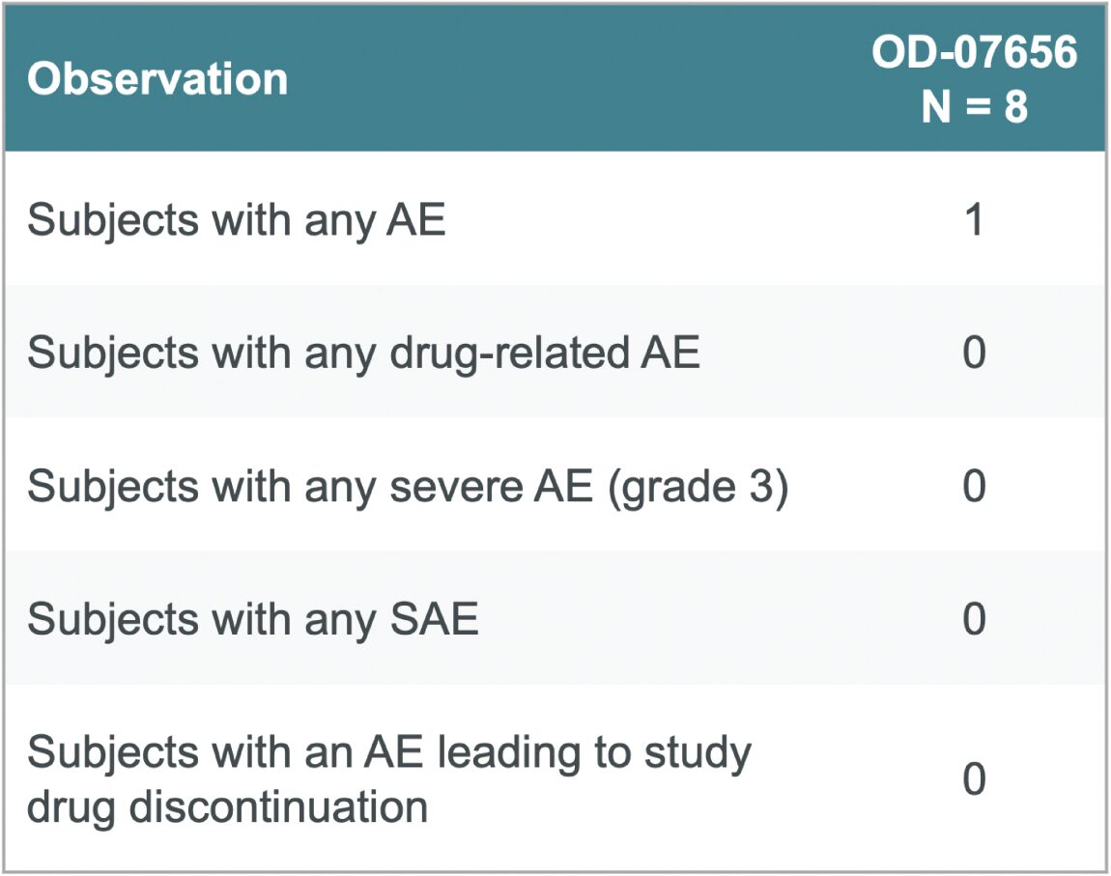Select 'Subjects with an AE leading to study' text

(x=389, y=752)
